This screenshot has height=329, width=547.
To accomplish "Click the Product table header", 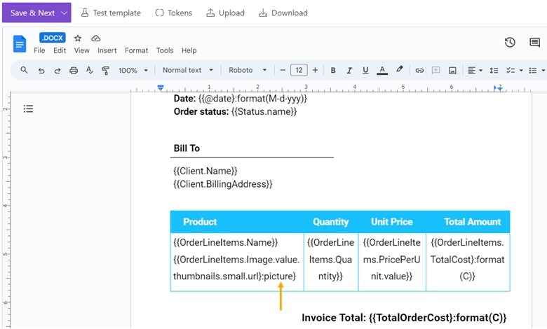I will click(x=200, y=222).
